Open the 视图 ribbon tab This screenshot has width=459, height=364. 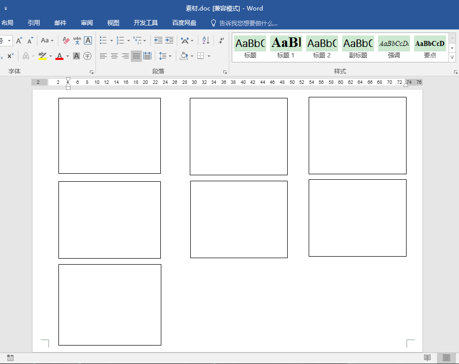113,23
